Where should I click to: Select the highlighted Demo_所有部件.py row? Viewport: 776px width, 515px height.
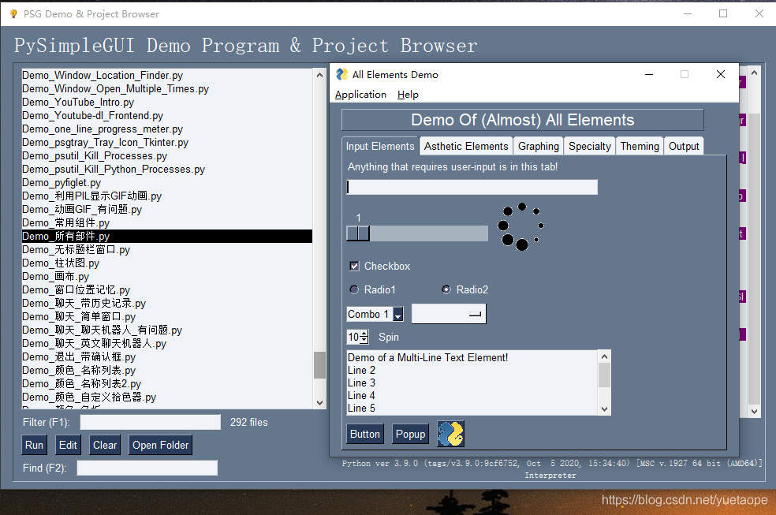[166, 236]
